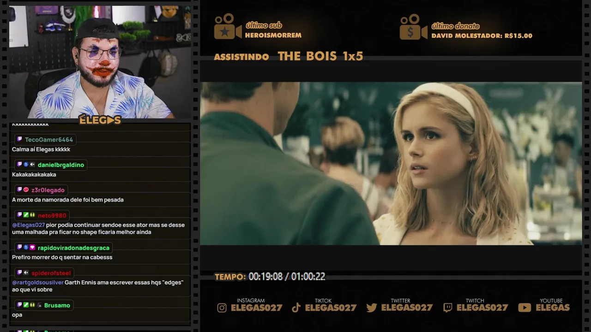Image resolution: width=591 pixels, height=332 pixels.
Task: Click the YouTube play icon
Action: click(525, 308)
